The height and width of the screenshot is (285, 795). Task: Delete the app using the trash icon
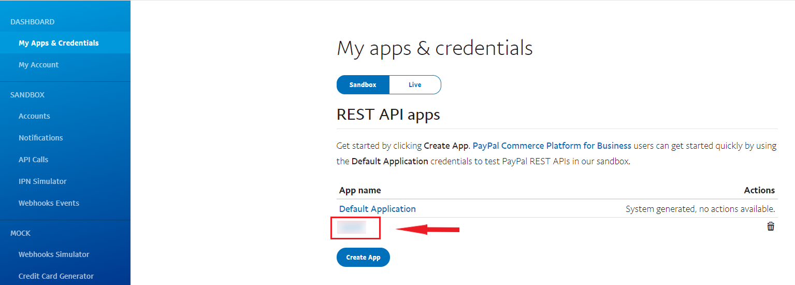pos(771,226)
